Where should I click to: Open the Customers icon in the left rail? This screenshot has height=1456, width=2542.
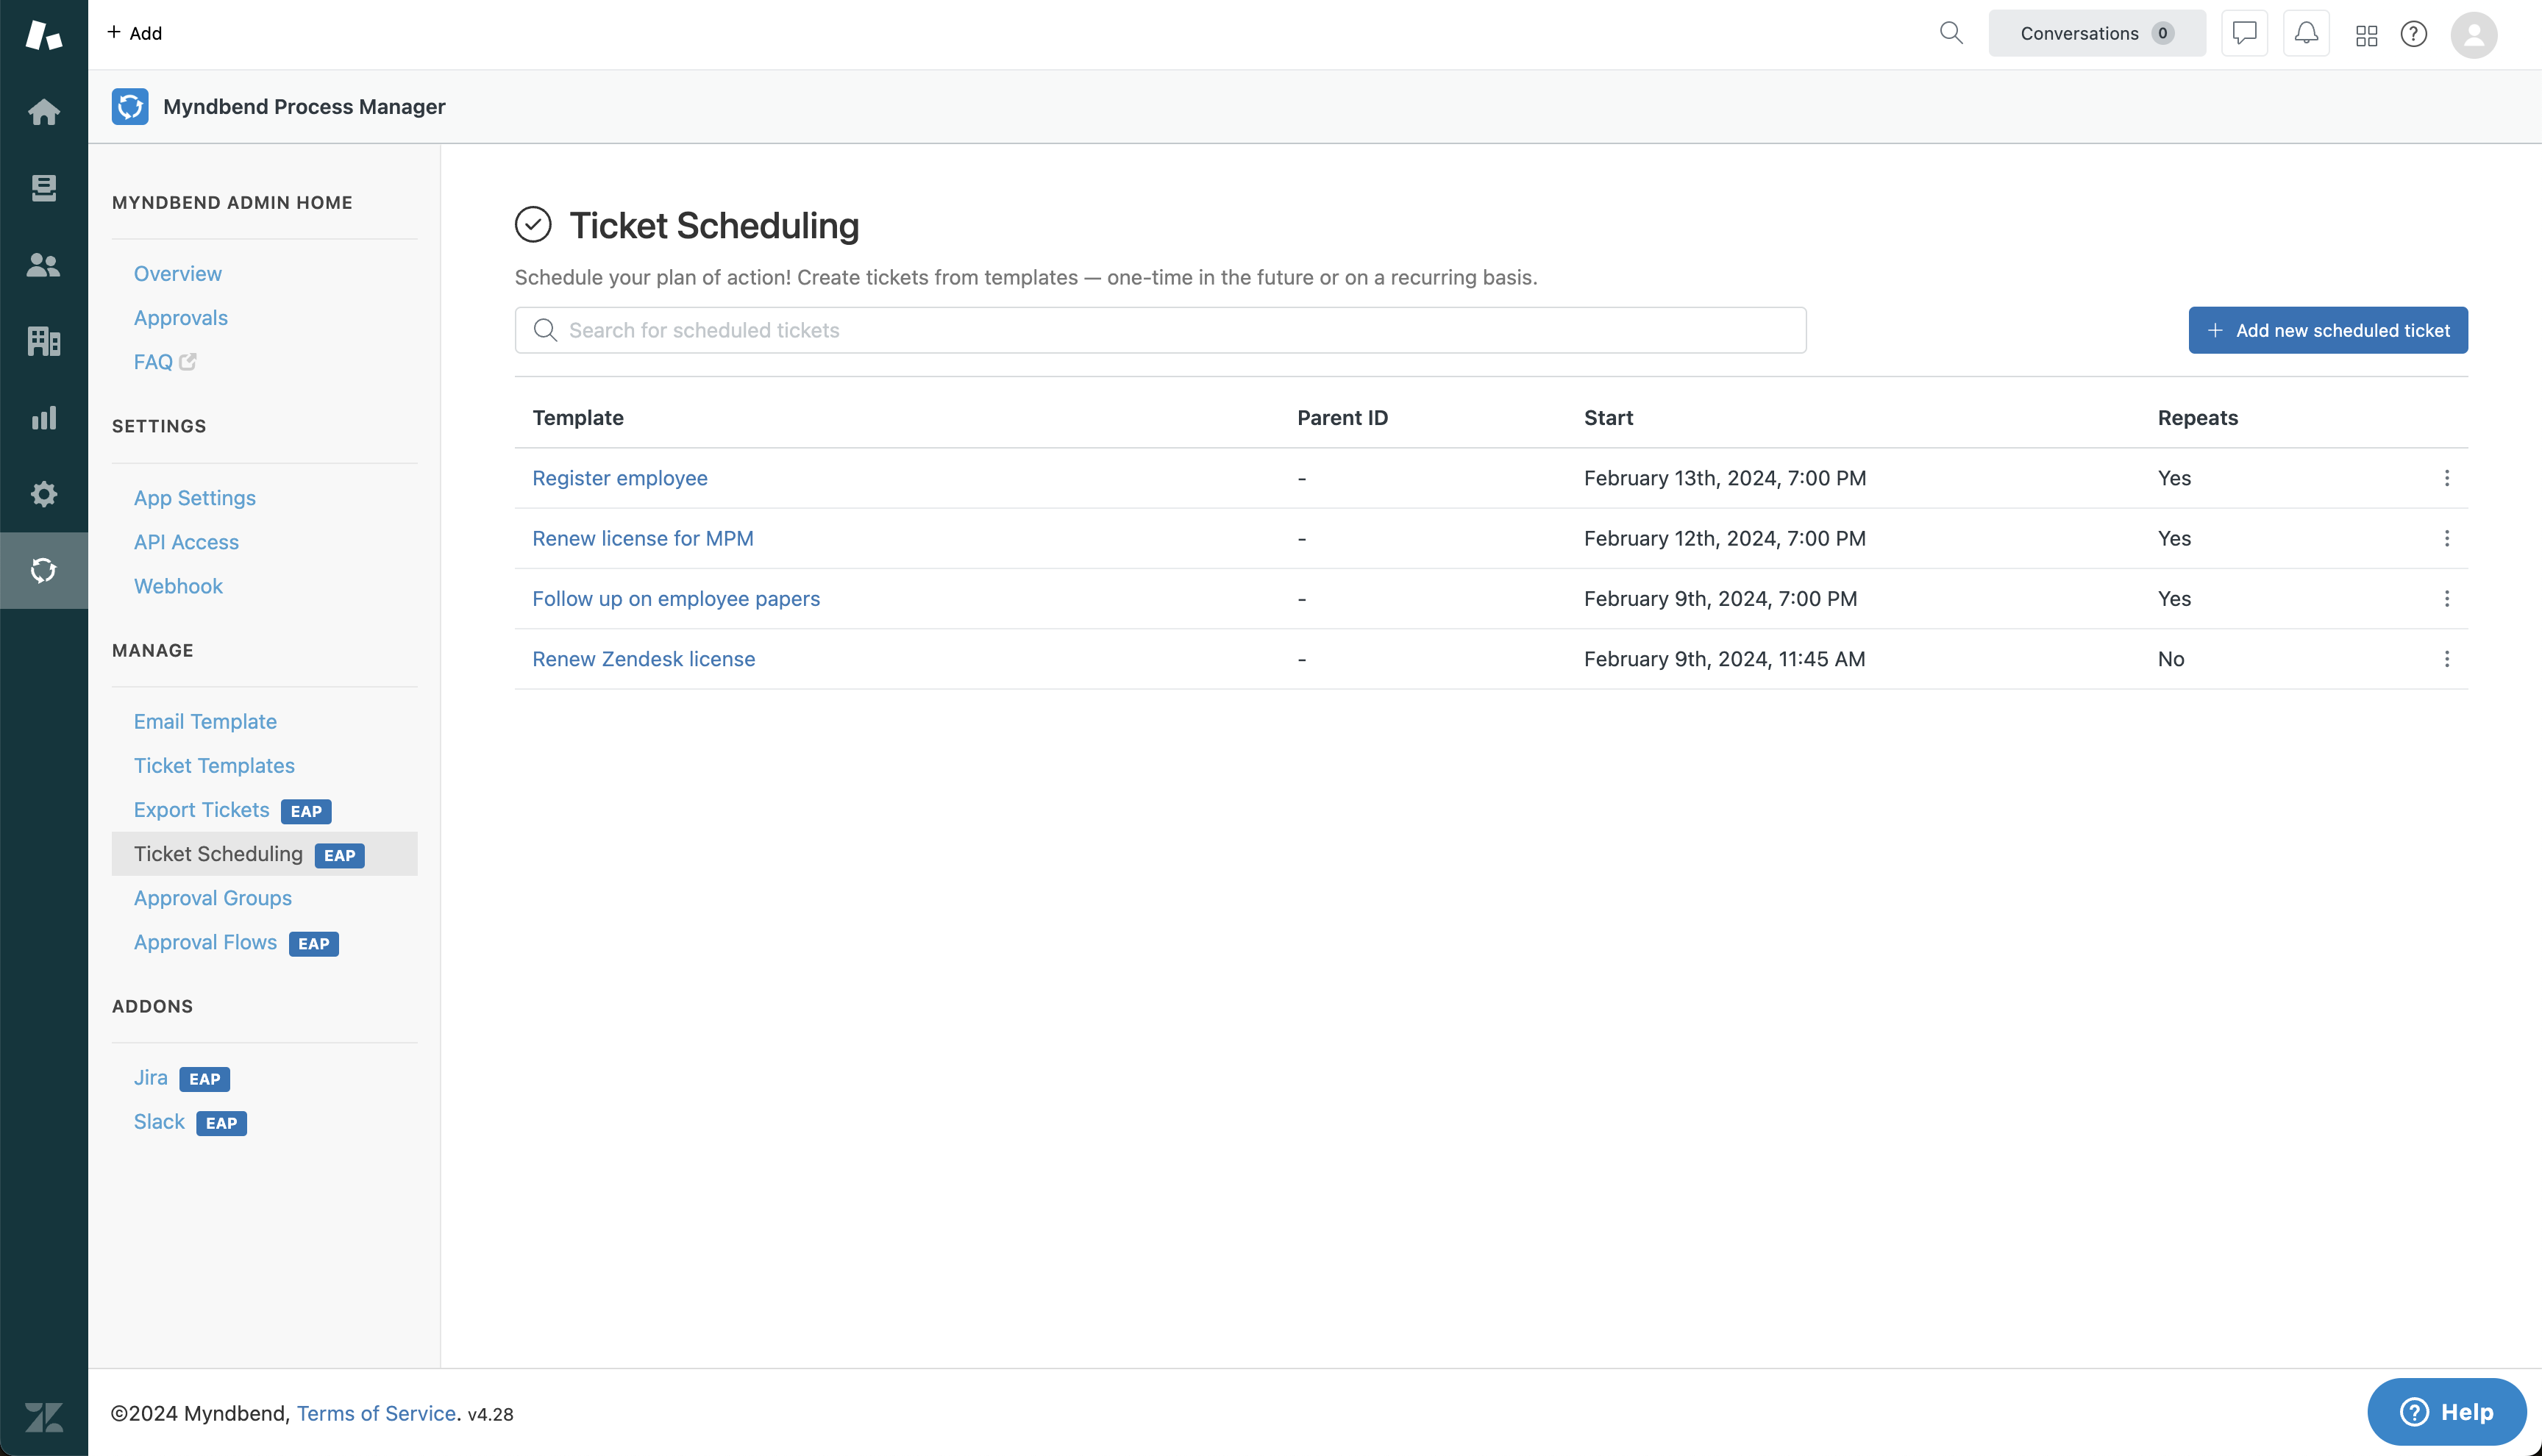(x=43, y=264)
